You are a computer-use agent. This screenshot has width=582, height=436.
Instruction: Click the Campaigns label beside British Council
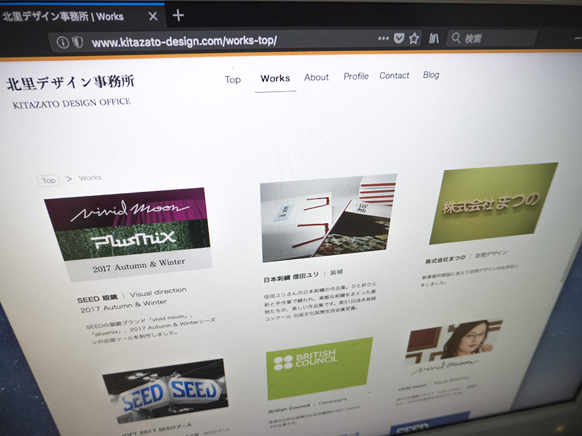(332, 402)
